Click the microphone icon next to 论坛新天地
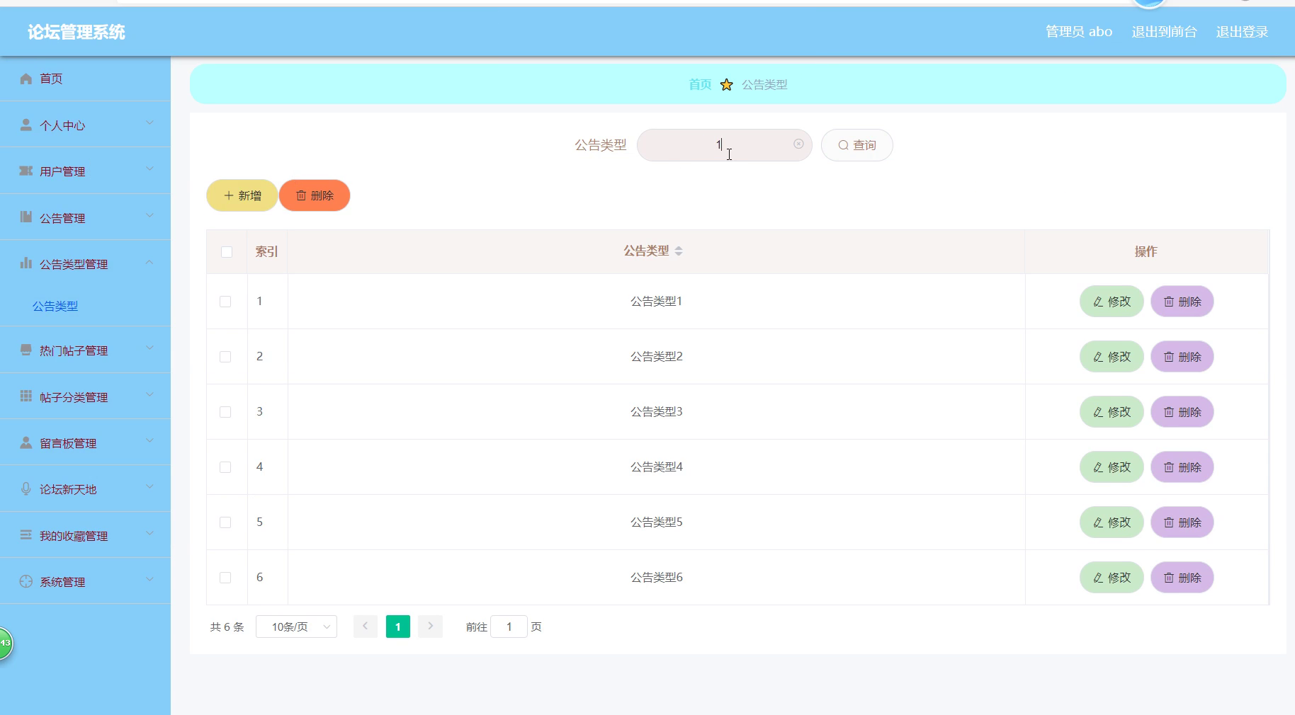Viewport: 1295px width, 715px height. coord(26,488)
